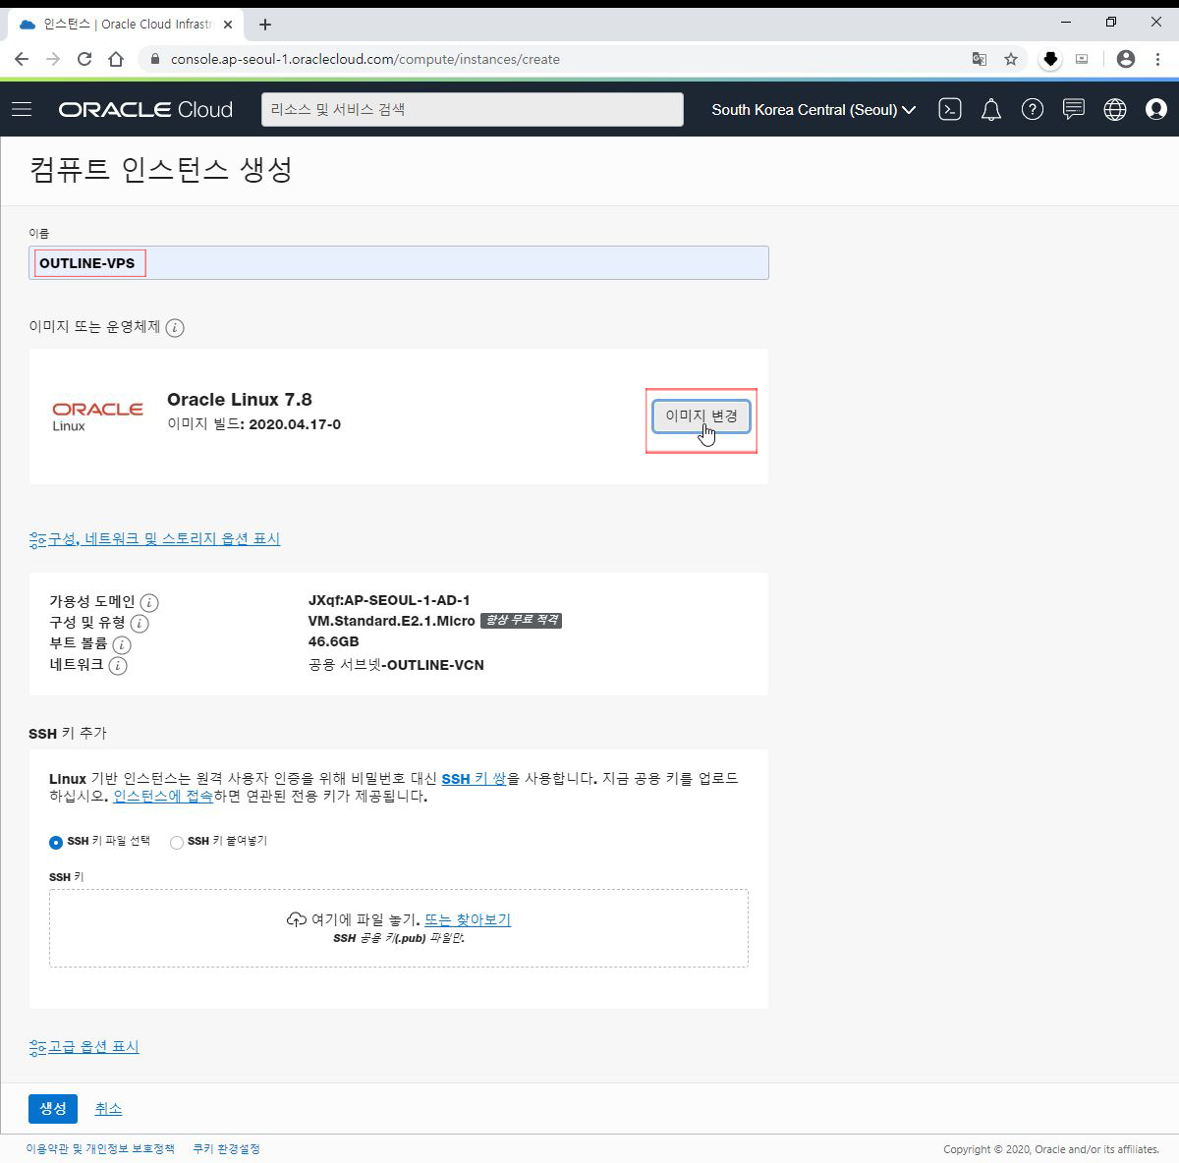Image resolution: width=1179 pixels, height=1163 pixels.
Task: Click info icon next to 이미지 또는 운영체제
Action: (x=175, y=327)
